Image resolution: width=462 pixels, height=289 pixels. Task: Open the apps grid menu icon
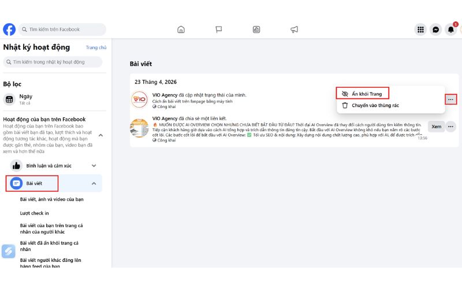pyautogui.click(x=420, y=29)
